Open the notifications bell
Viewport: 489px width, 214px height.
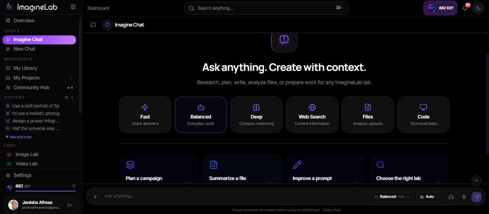465,8
